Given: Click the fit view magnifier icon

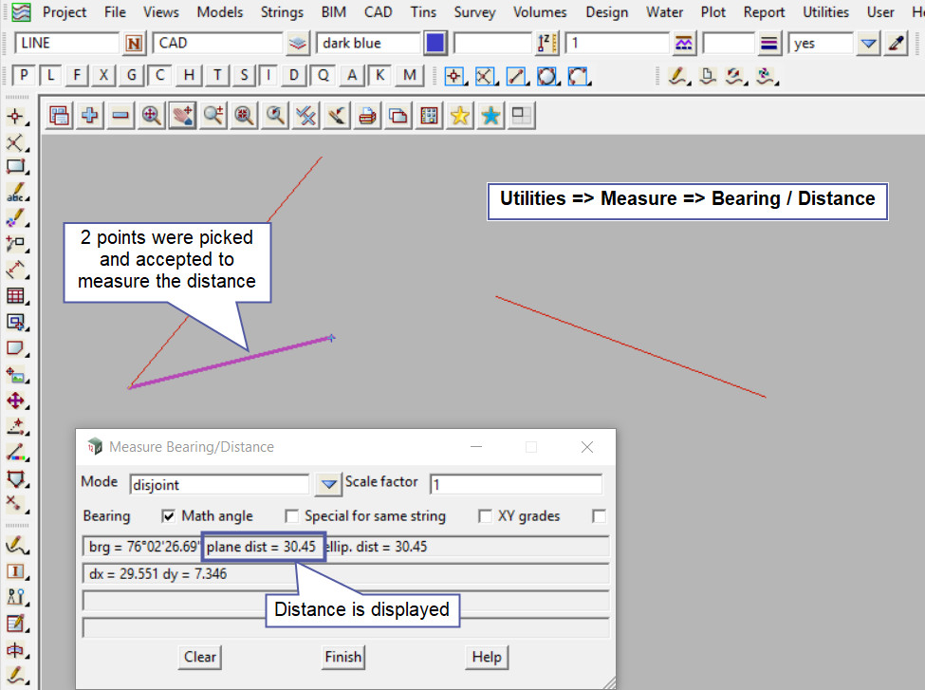Looking at the screenshot, I should pyautogui.click(x=151, y=115).
